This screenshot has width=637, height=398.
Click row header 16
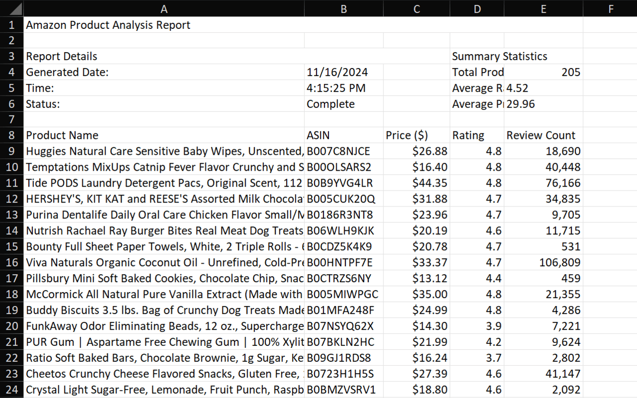coord(11,263)
